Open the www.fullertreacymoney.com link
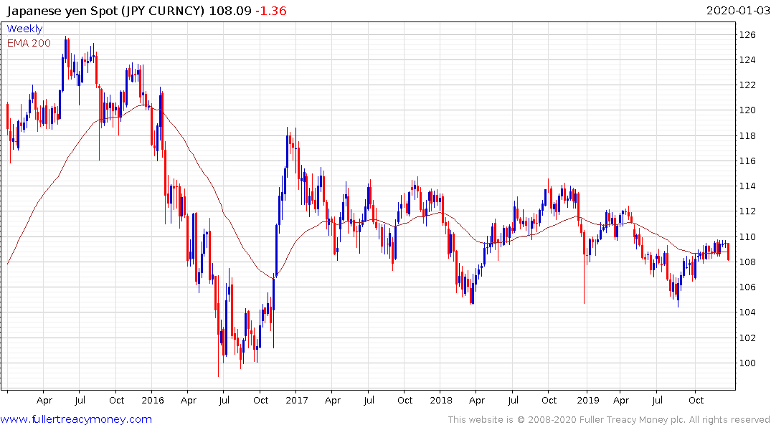Viewport: 771px width, 430px height. [x=76, y=419]
